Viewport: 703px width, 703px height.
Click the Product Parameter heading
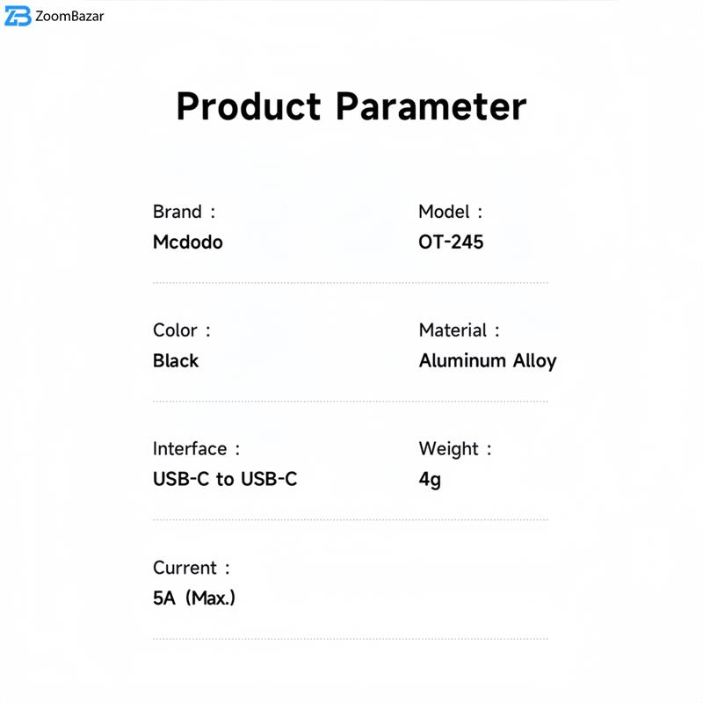pos(351,106)
